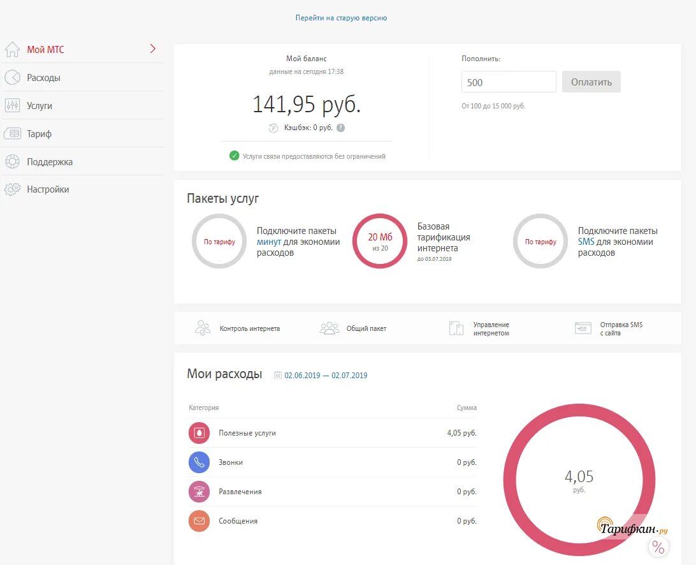Click the Сумма column header
The width and height of the screenshot is (696, 565).
pyautogui.click(x=467, y=407)
